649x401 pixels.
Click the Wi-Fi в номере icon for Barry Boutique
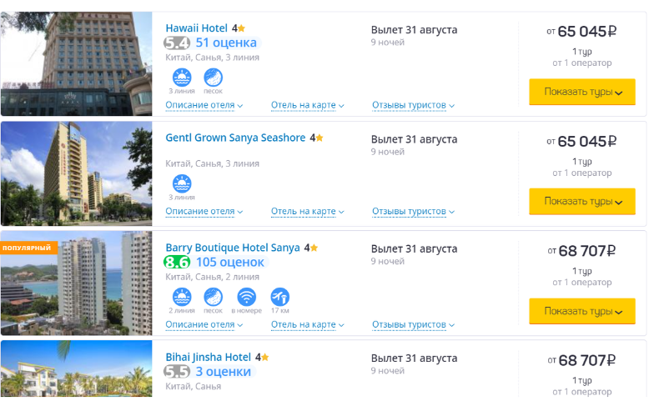click(x=246, y=297)
